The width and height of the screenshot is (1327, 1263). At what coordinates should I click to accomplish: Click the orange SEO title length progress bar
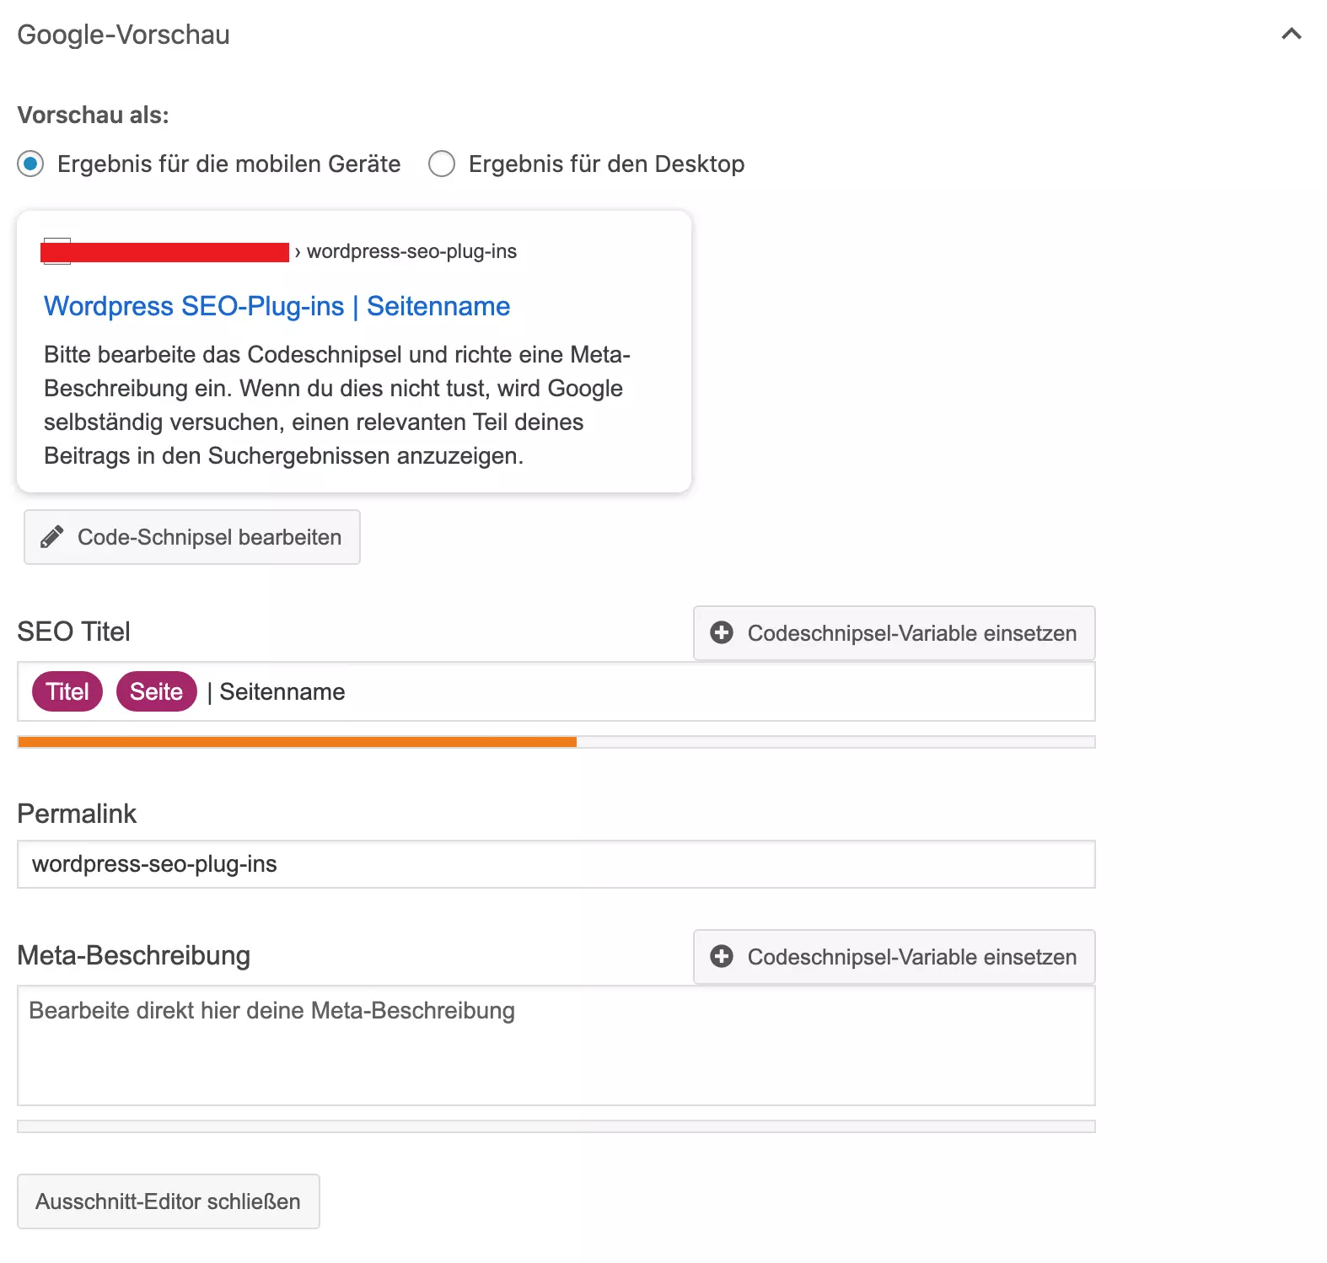point(297,742)
